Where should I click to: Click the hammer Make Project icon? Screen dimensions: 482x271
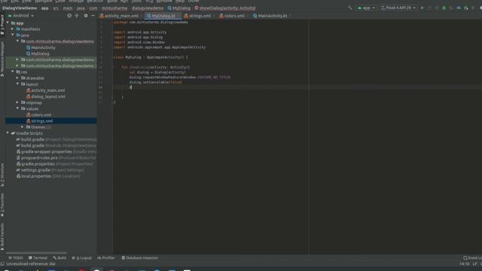350,8
